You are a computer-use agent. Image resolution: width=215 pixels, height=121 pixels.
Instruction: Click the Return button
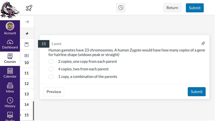(172, 8)
